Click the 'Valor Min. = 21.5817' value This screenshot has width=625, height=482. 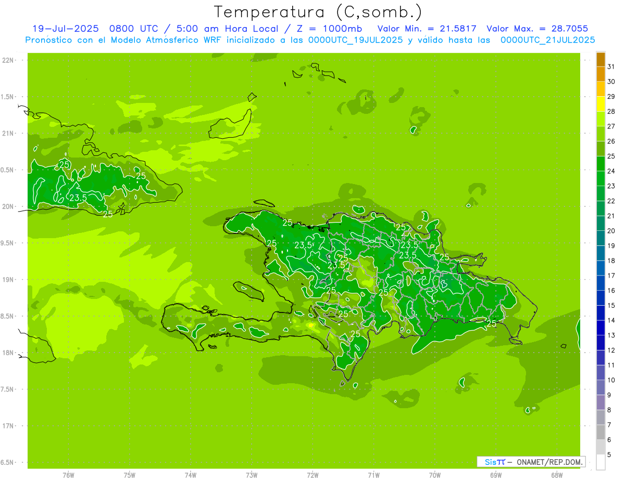pyautogui.click(x=427, y=29)
